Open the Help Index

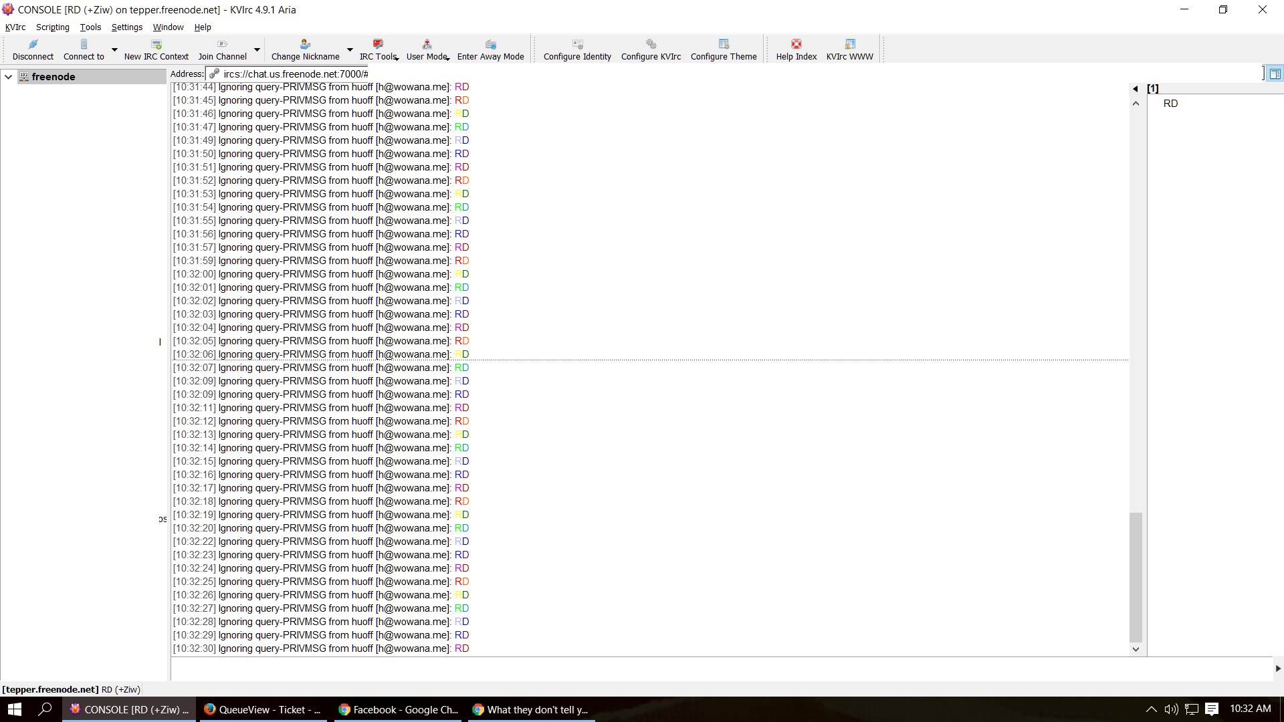(796, 49)
